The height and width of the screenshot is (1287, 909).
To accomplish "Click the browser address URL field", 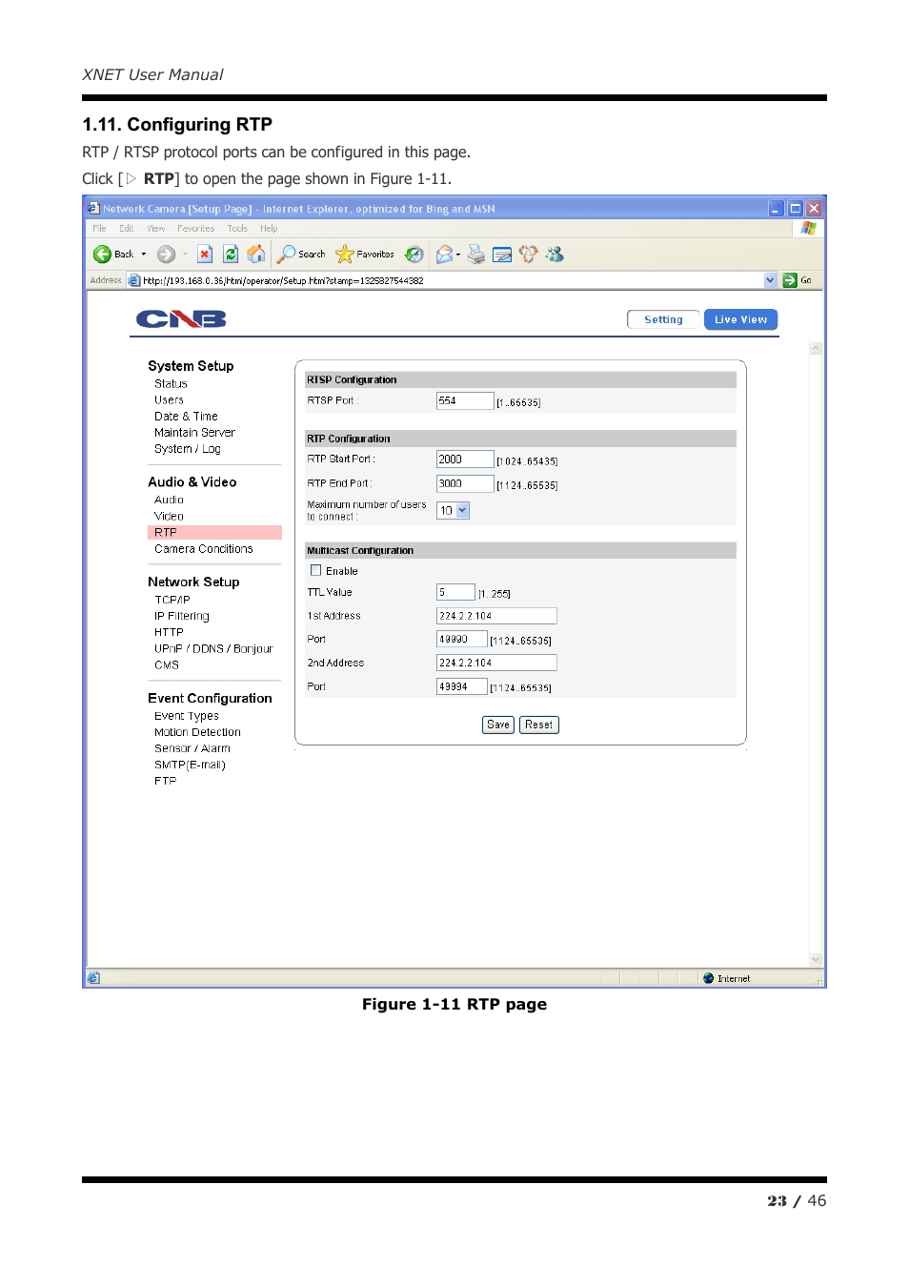I will click(453, 280).
